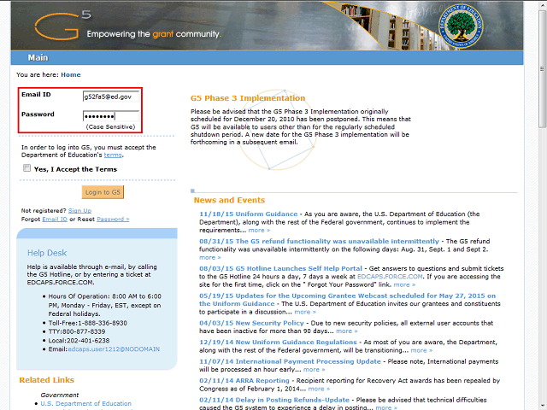The image size is (547, 410).
Task: Focus the Email ID input field
Action: point(111,97)
